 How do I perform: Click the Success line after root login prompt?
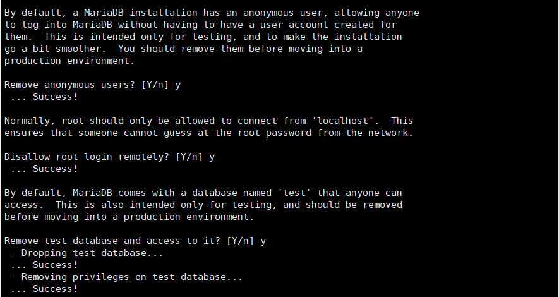click(44, 169)
